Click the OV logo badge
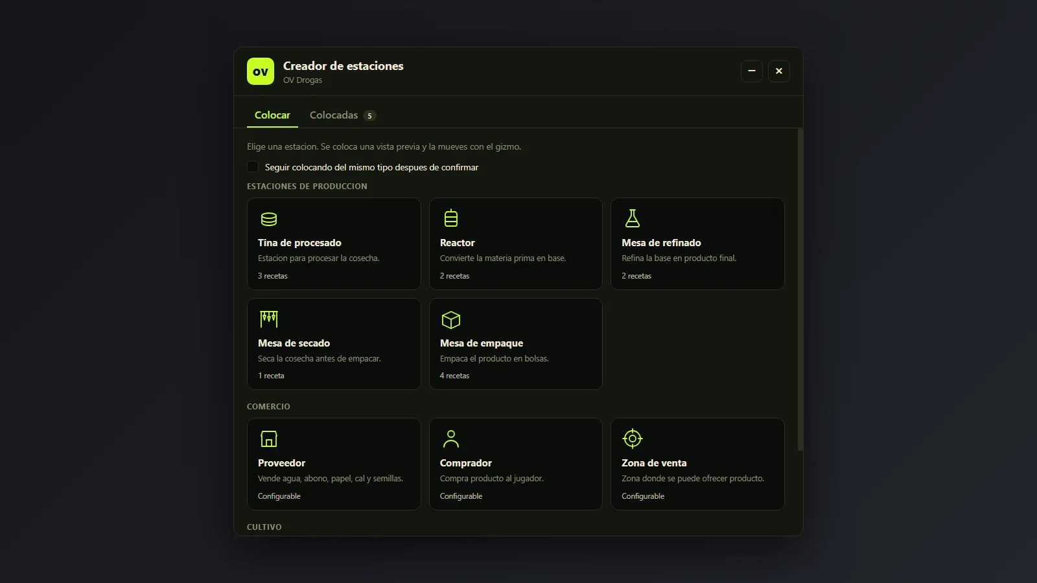 (x=261, y=71)
